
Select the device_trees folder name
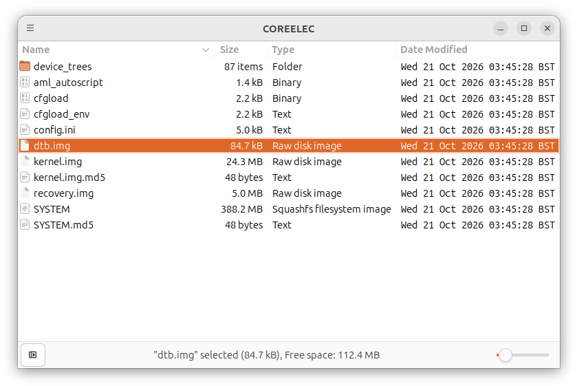[63, 67]
